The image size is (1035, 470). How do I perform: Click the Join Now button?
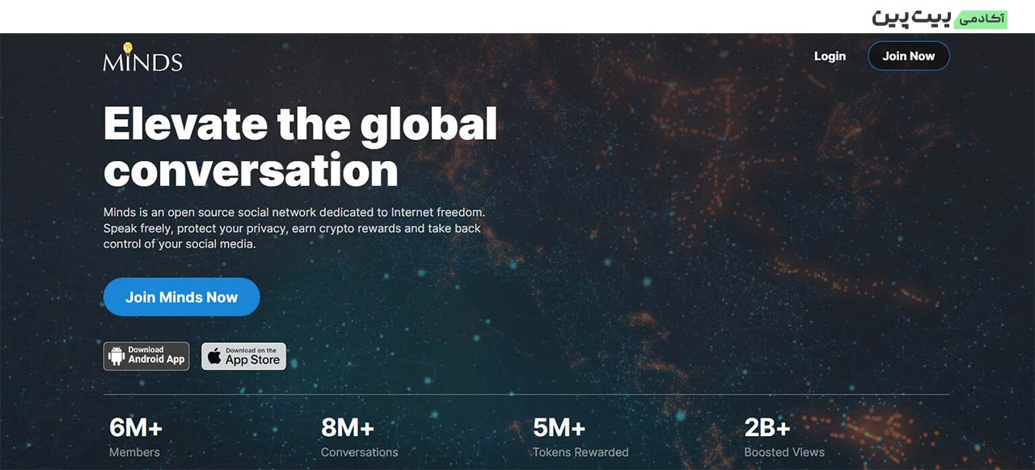coord(908,56)
